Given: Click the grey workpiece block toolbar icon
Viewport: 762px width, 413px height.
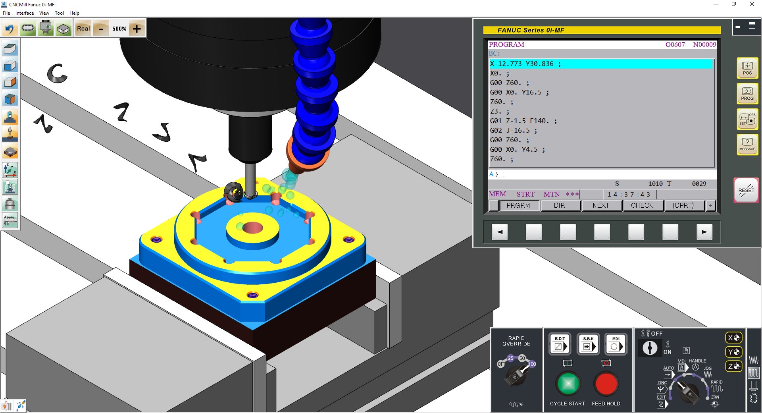Looking at the screenshot, I should [x=63, y=29].
